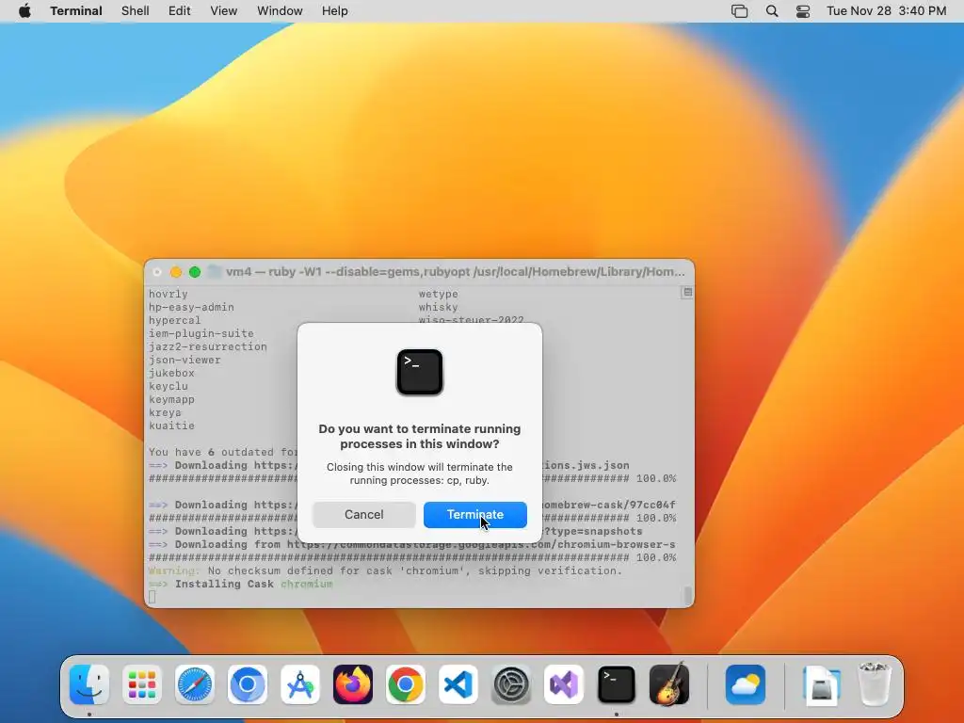This screenshot has width=964, height=723.
Task: Click 'wetype' in Terminal output
Action: click(439, 294)
